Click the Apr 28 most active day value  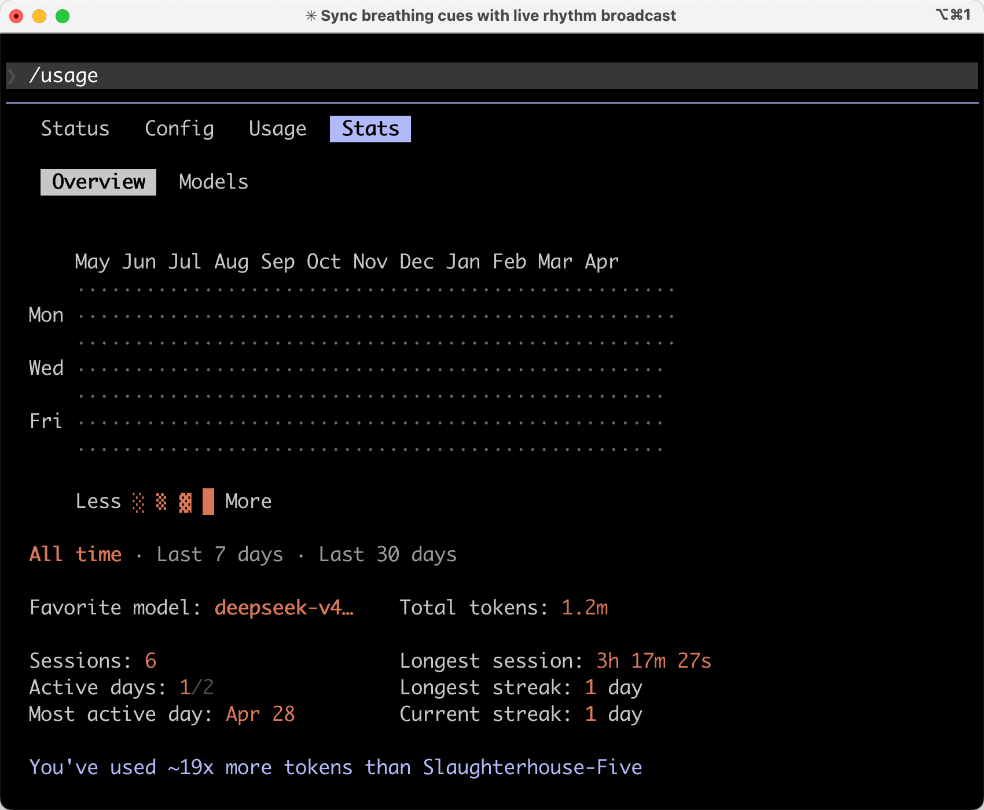tap(260, 714)
